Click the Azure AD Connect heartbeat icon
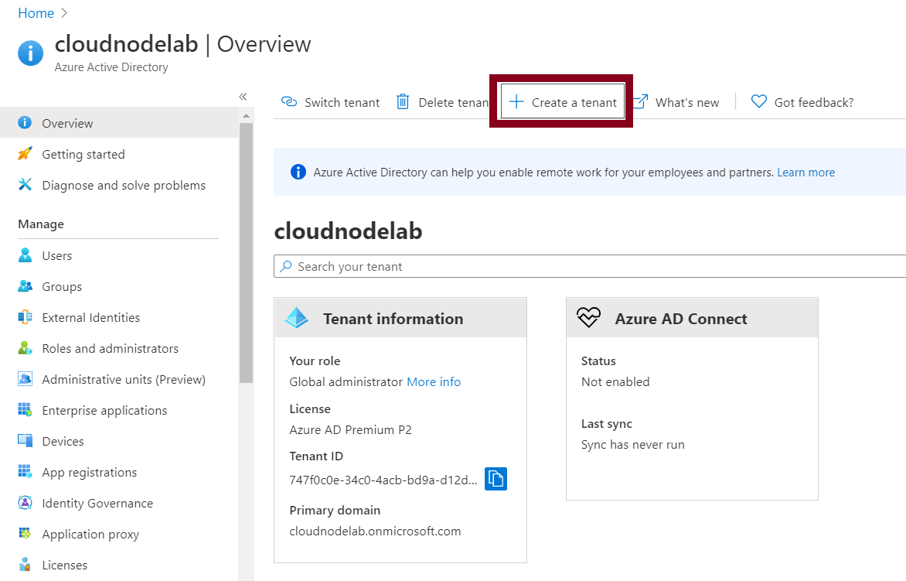This screenshot has height=581, width=906. click(x=589, y=317)
